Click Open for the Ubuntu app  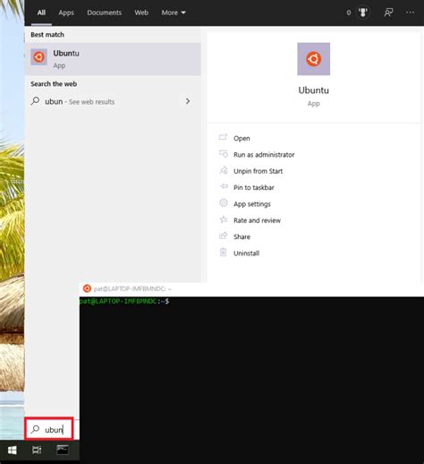(x=242, y=138)
